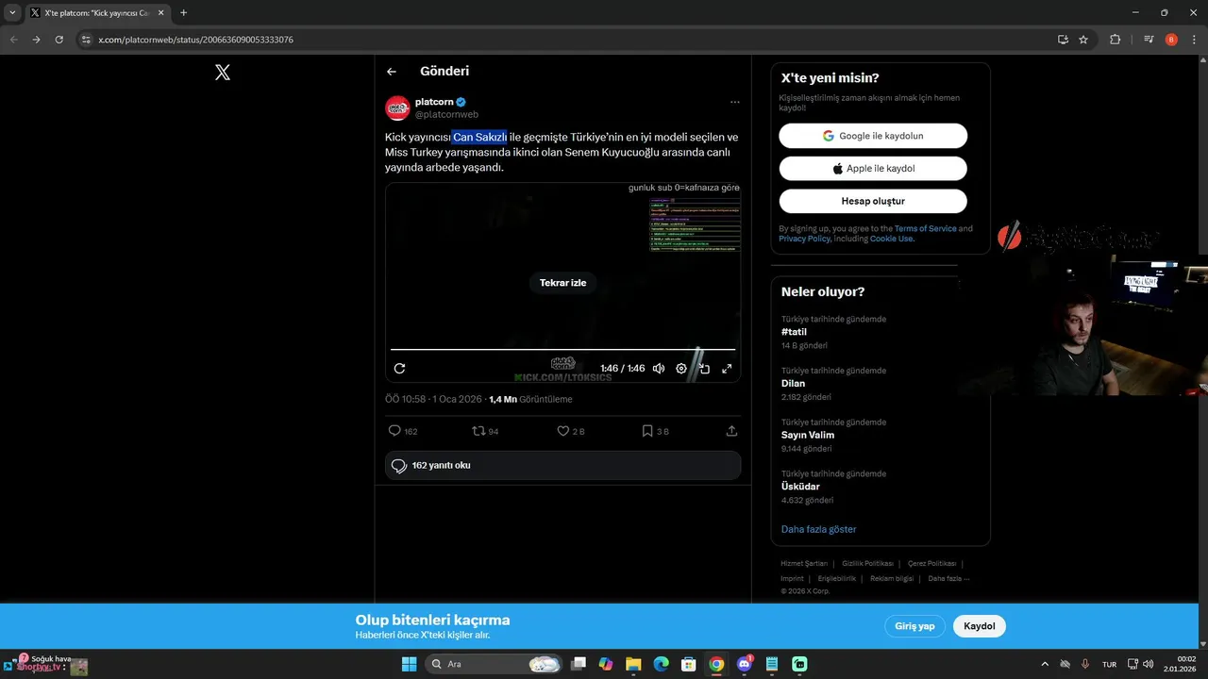Open the 162 yanıtı oku button
The width and height of the screenshot is (1208, 679).
[562, 465]
